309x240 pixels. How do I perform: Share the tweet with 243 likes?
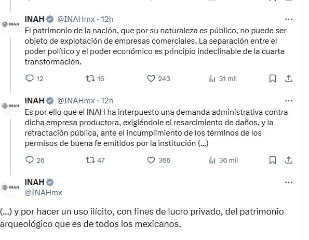click(289, 78)
